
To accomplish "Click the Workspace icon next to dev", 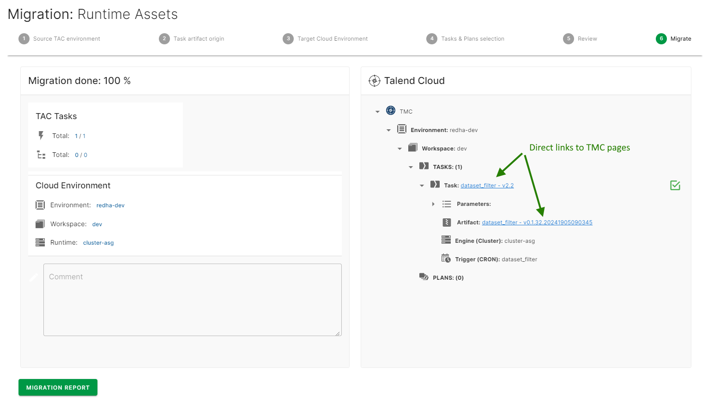I will tap(413, 148).
